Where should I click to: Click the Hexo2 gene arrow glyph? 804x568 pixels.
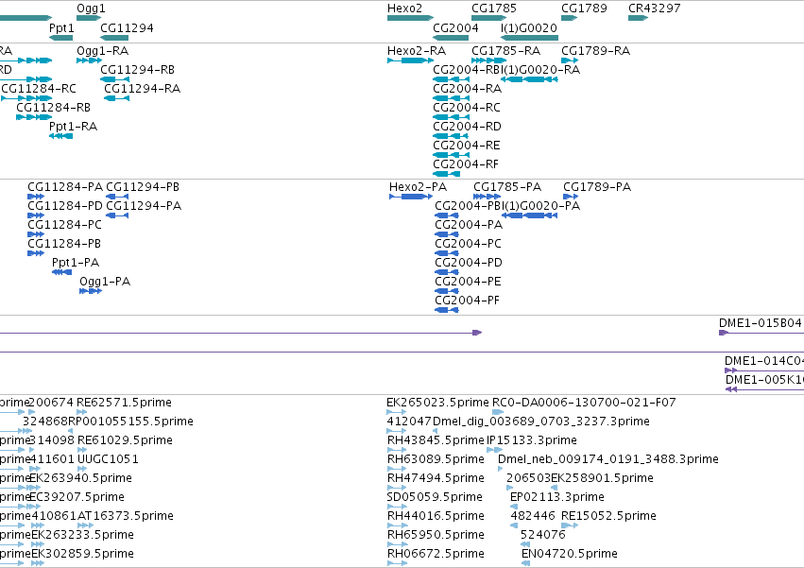[x=410, y=18]
